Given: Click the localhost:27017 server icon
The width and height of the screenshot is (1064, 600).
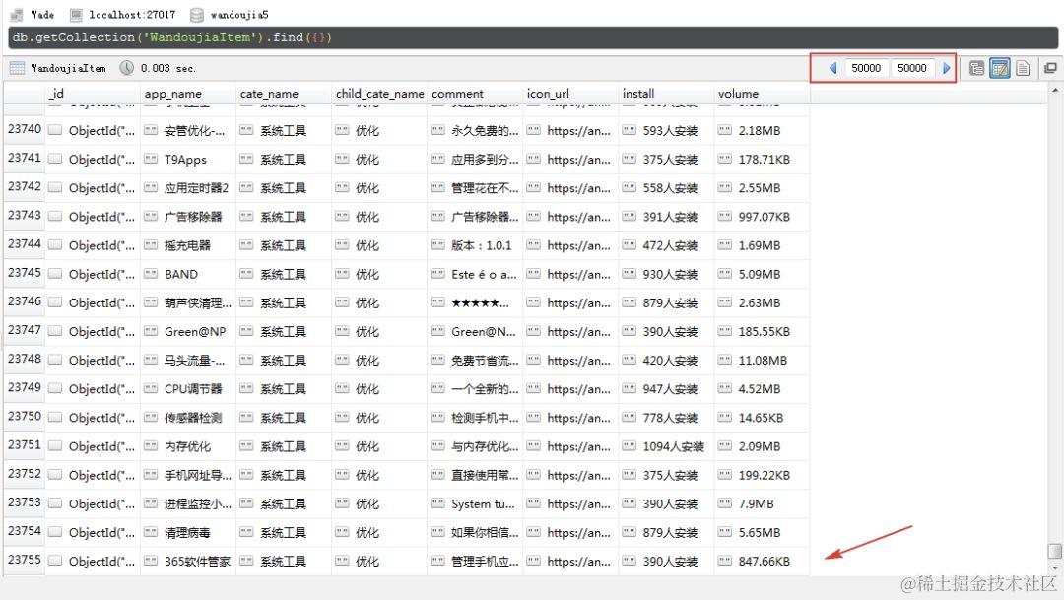Looking at the screenshot, I should (x=76, y=14).
